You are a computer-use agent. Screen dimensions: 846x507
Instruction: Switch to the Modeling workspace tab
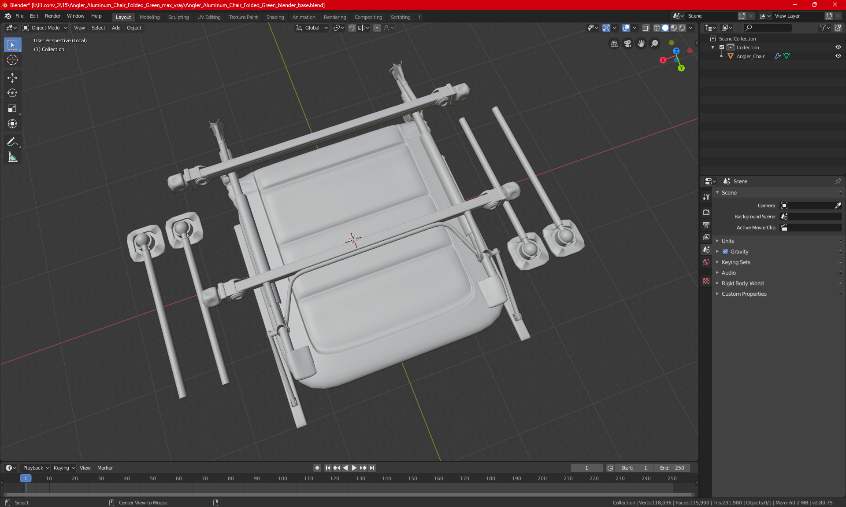coord(149,17)
